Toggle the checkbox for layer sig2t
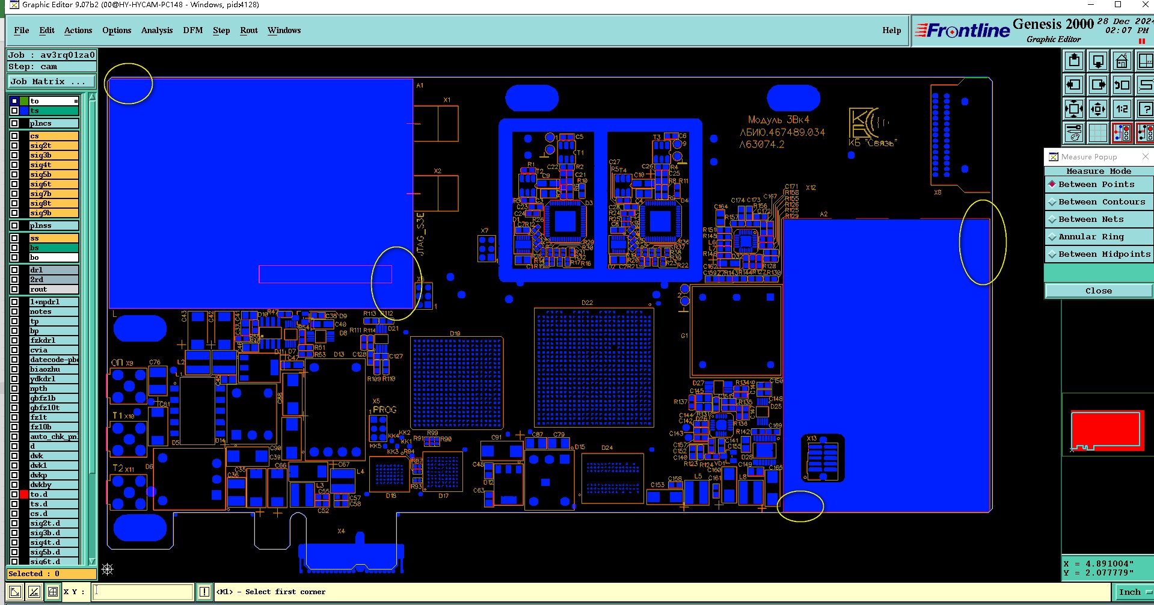Viewport: 1154px width, 605px height. (x=14, y=146)
